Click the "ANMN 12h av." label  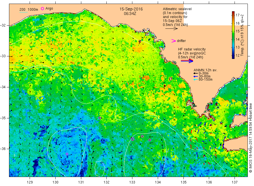click(205, 70)
